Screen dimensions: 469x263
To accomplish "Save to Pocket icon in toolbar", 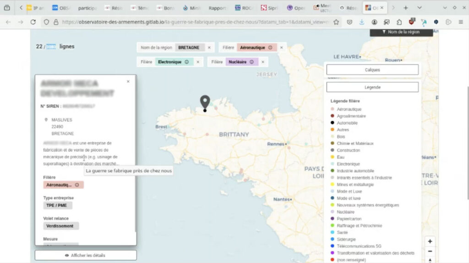I will click(349, 22).
